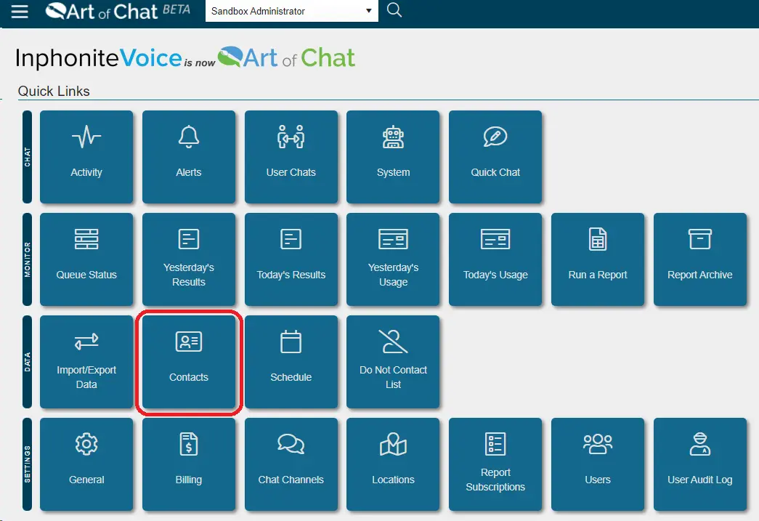The image size is (759, 521).
Task: Open Today's Results tile
Action: point(291,259)
